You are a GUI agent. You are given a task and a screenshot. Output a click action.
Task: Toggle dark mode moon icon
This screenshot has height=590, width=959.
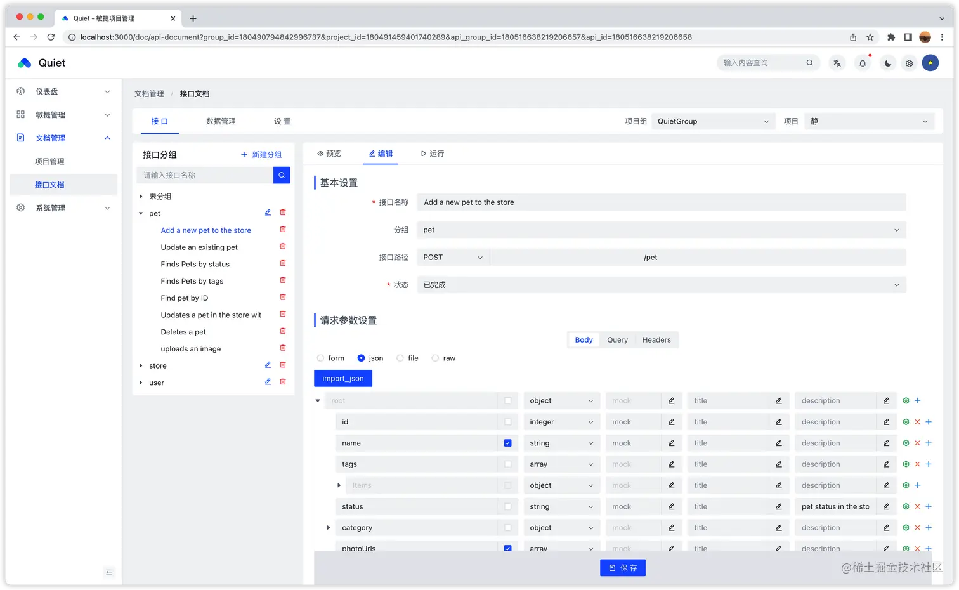pyautogui.click(x=888, y=63)
